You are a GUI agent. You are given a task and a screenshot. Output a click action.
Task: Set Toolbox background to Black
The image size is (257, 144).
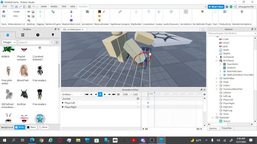(x=31, y=127)
